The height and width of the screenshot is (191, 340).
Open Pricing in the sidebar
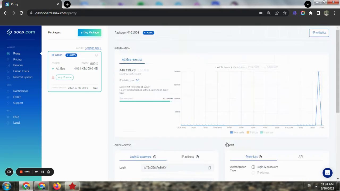(17, 59)
